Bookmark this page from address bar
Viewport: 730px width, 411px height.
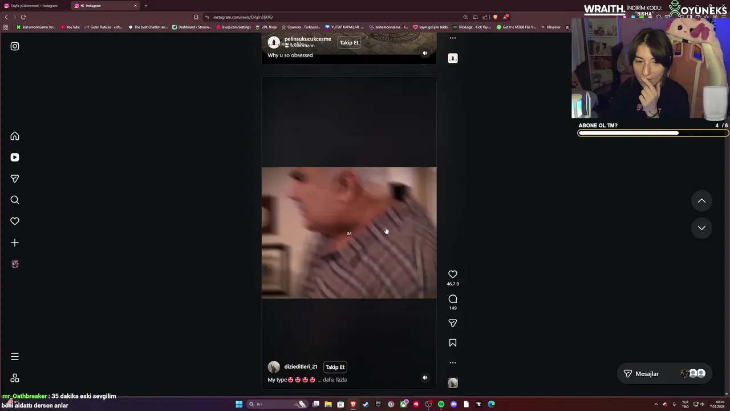pyautogui.click(x=196, y=17)
